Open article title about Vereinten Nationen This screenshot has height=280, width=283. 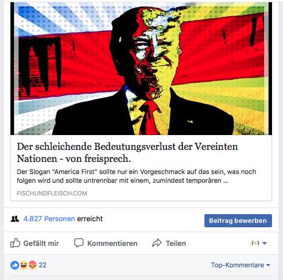(x=127, y=153)
